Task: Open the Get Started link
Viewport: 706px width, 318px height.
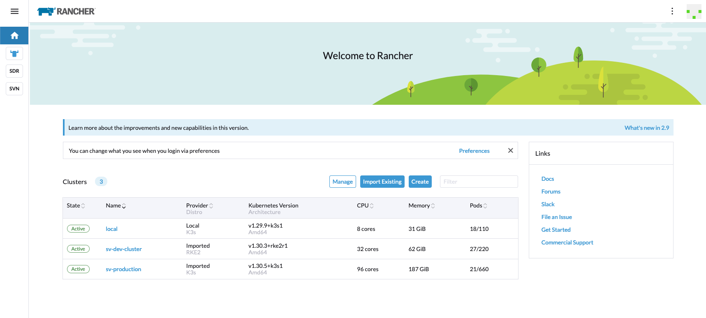Action: [556, 230]
